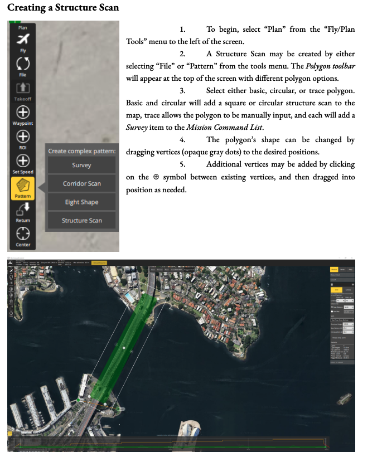Click the Waypoint icon in bottom screenshot sidebar
This screenshot has width=382, height=457.
click(11, 289)
